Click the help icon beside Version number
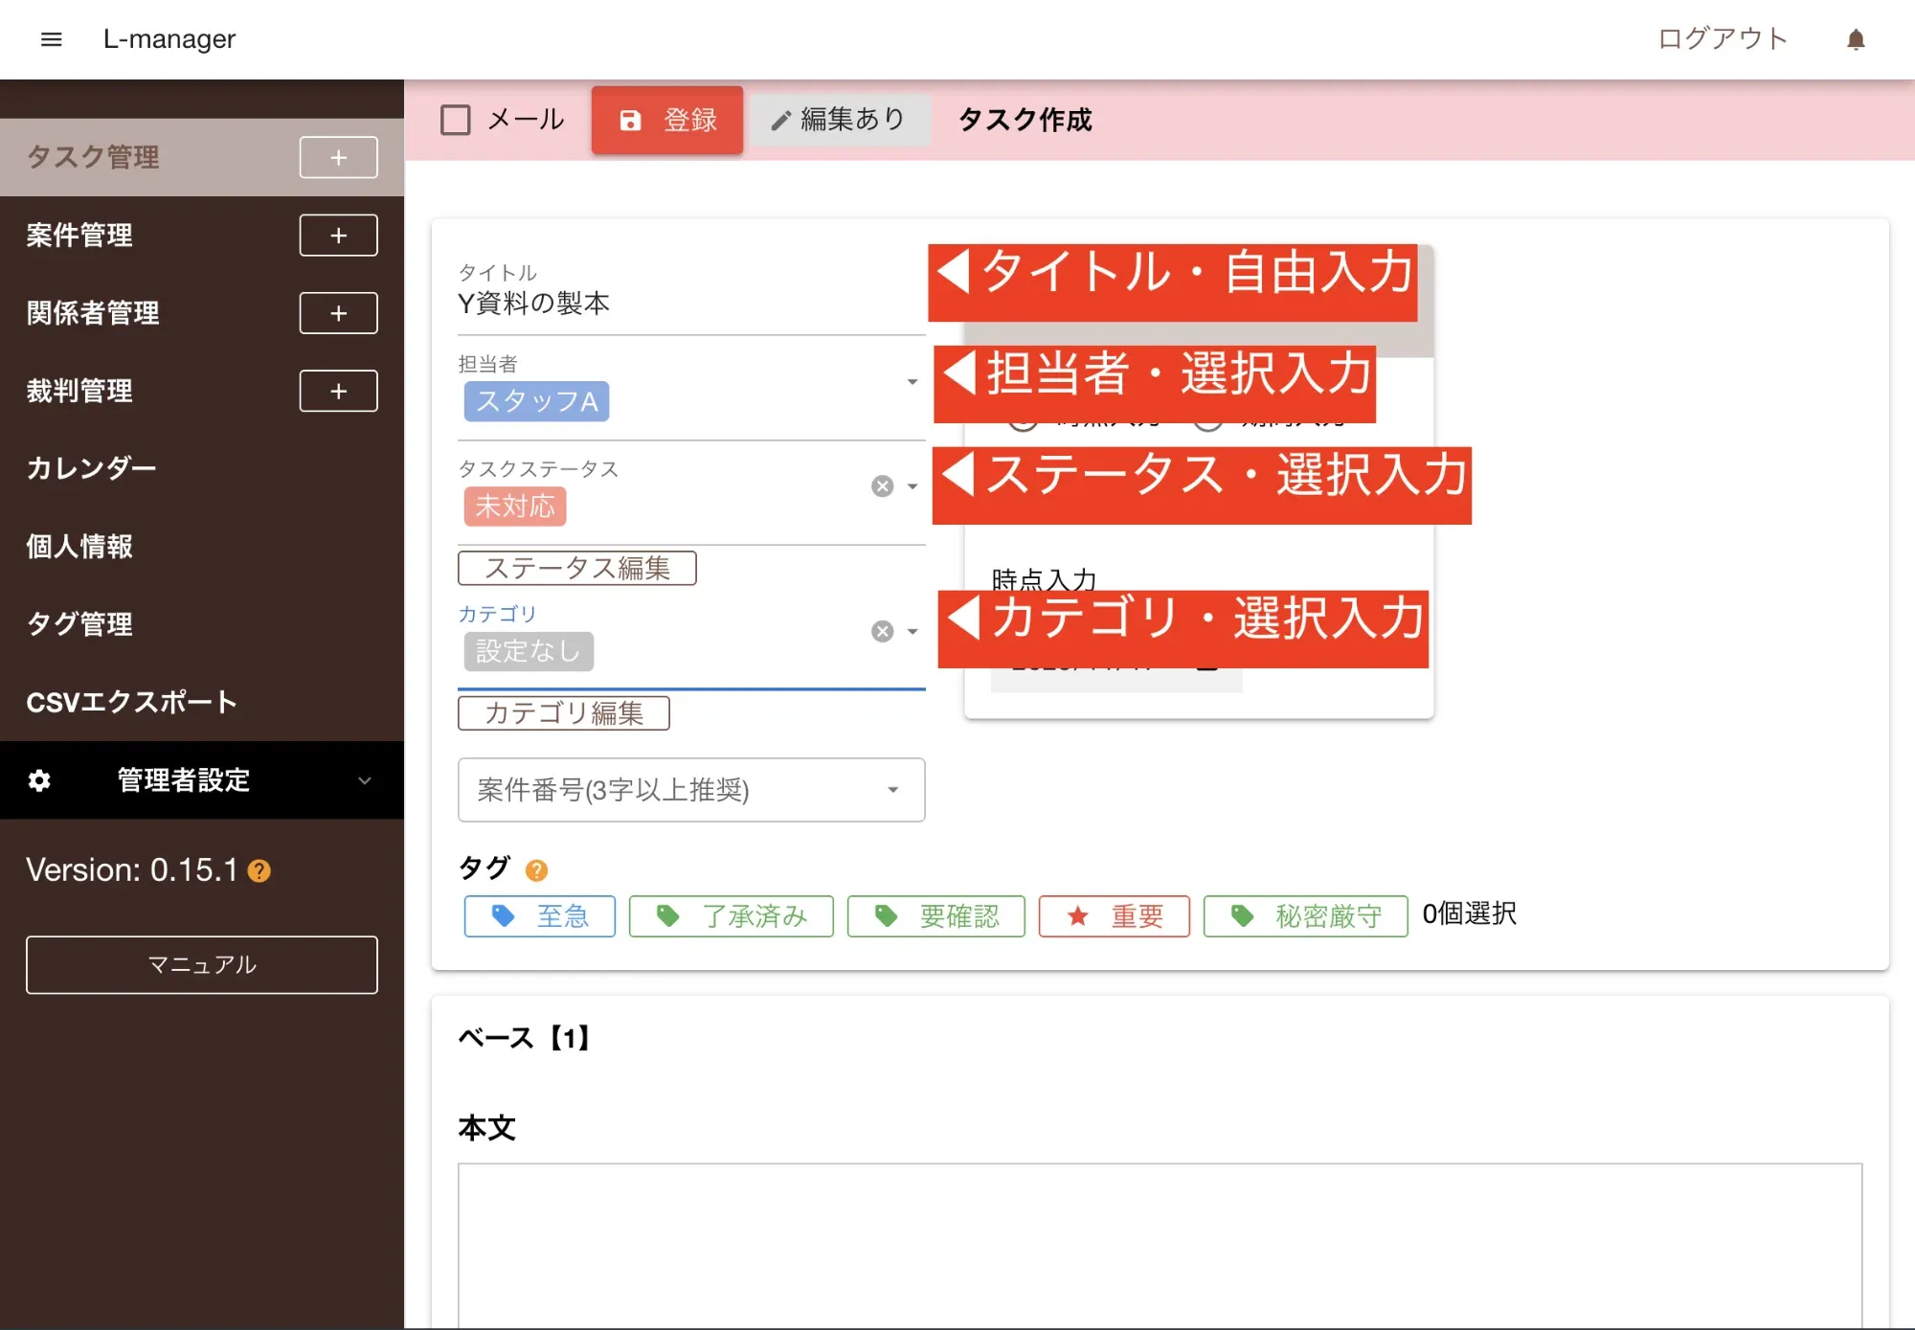1915x1330 pixels. 259,870
